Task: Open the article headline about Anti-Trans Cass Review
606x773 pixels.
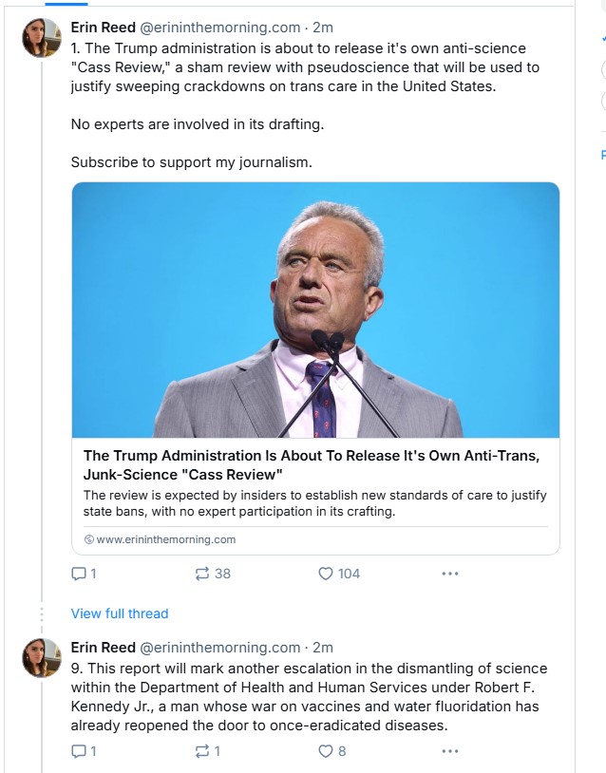Action: (x=312, y=465)
